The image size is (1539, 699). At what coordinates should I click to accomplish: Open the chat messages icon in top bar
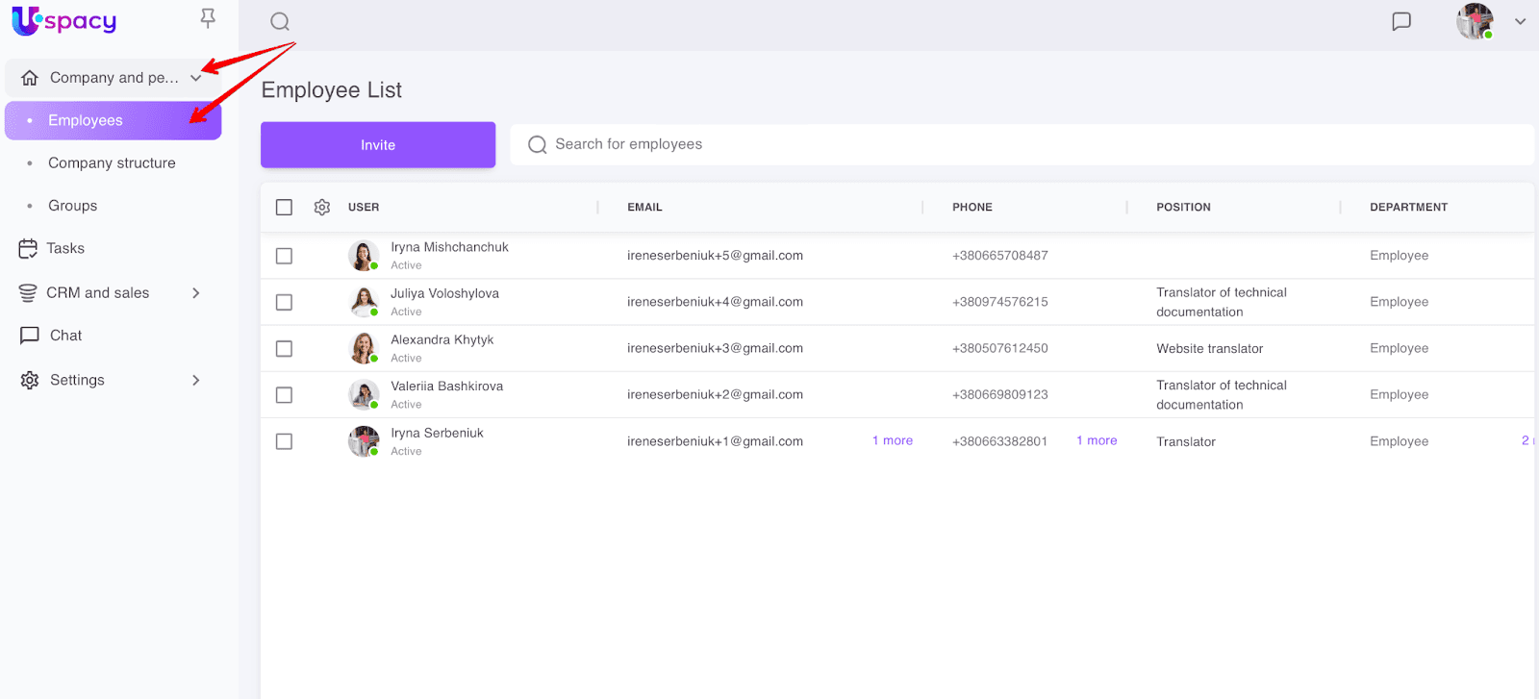click(x=1401, y=21)
